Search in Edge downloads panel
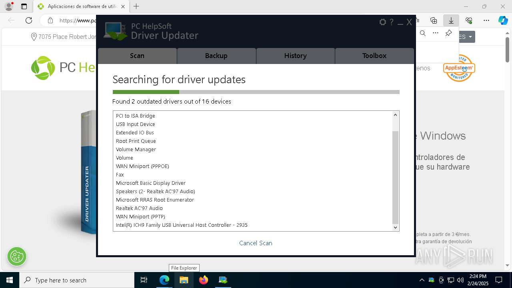The width and height of the screenshot is (512, 288). [423, 33]
